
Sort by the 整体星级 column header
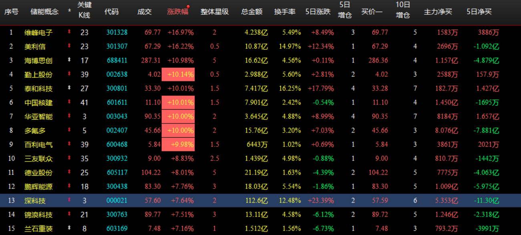215,12
